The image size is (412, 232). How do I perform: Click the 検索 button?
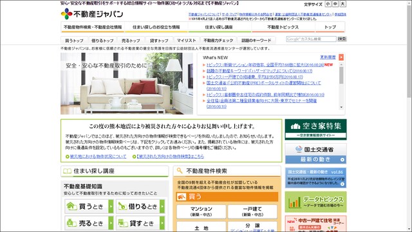click(x=342, y=39)
